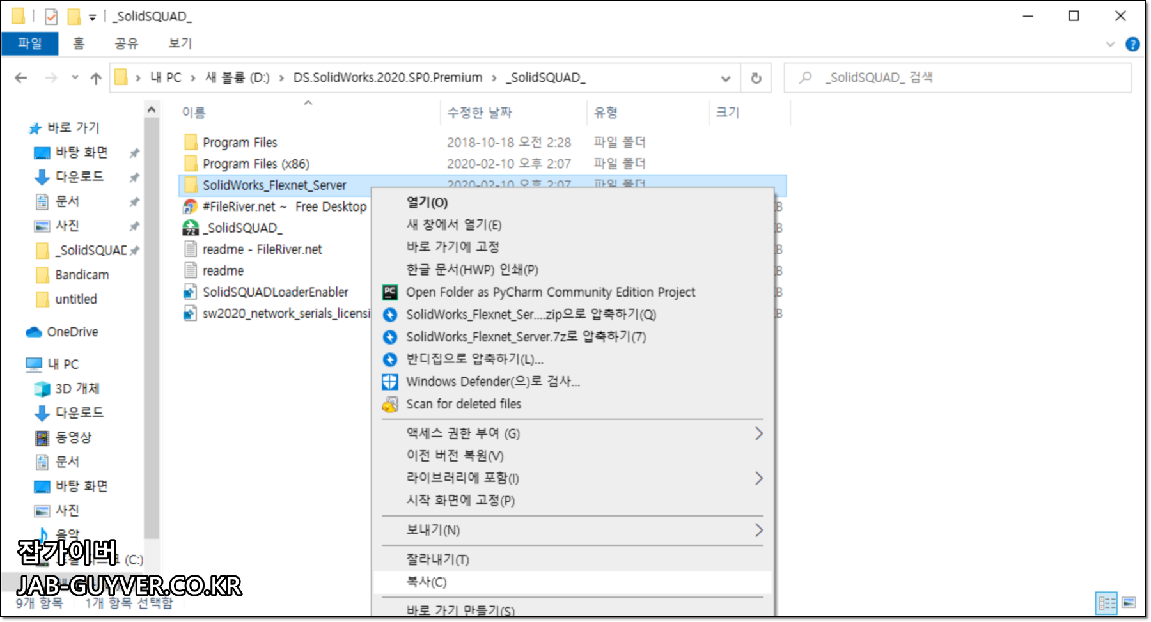
Task: Open the 파일 ribbon tab
Action: 29,43
